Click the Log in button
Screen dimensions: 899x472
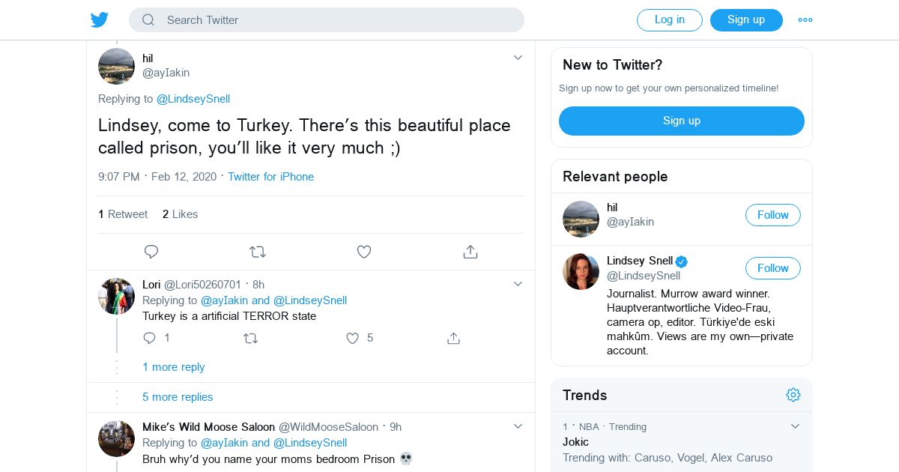coord(669,20)
